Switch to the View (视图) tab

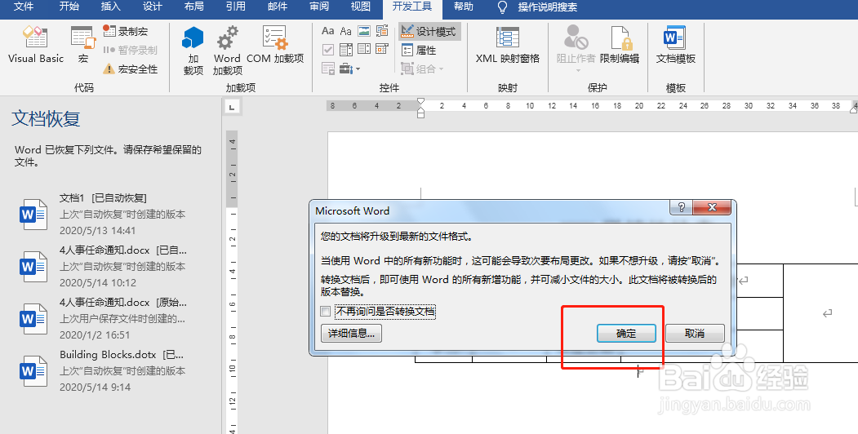(361, 7)
